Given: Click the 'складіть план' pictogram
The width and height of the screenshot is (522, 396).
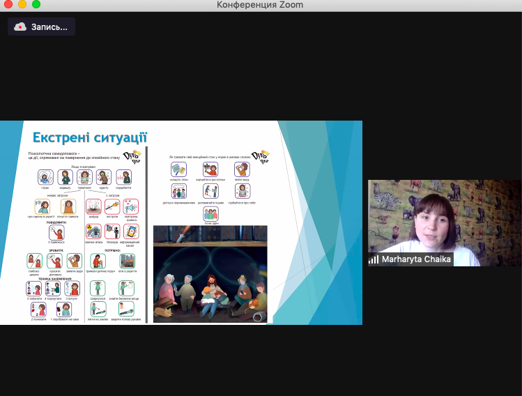Looking at the screenshot, I should tap(179, 169).
